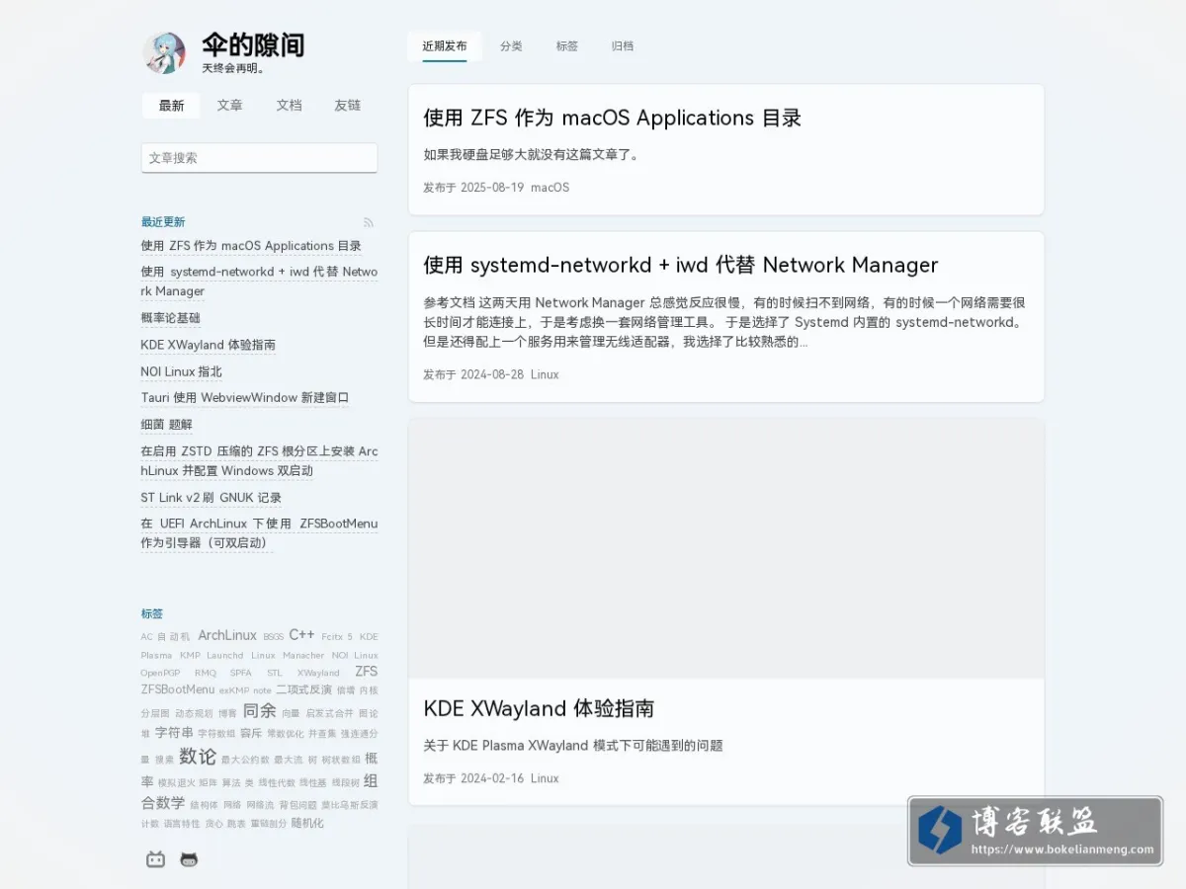1186x889 pixels.
Task: Open sidebar link 使用 ZFS 作为 macOS Applications 目录
Action: (251, 246)
